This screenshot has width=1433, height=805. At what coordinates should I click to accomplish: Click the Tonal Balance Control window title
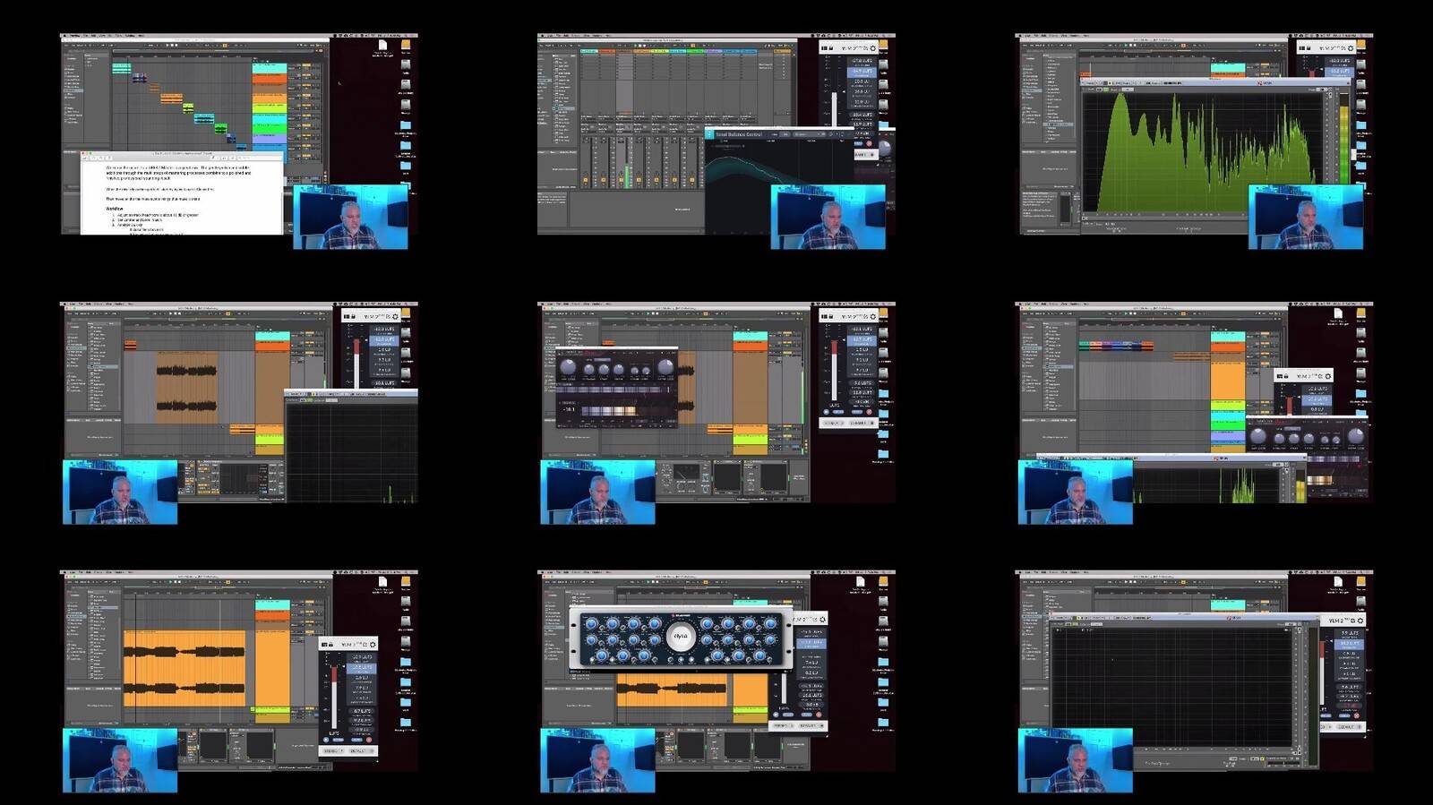pos(739,134)
